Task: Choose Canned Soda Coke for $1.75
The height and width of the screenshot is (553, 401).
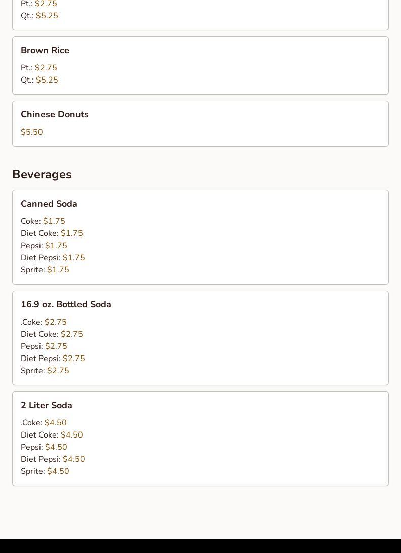Action: [x=43, y=221]
